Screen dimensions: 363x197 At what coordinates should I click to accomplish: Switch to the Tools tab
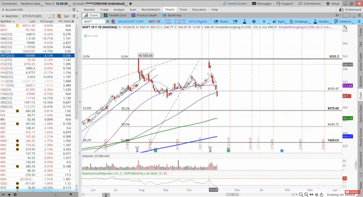point(183,10)
